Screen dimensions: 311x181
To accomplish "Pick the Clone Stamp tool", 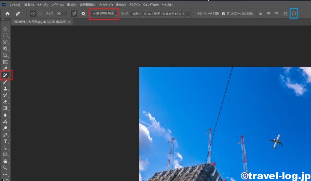I will click(x=5, y=89).
